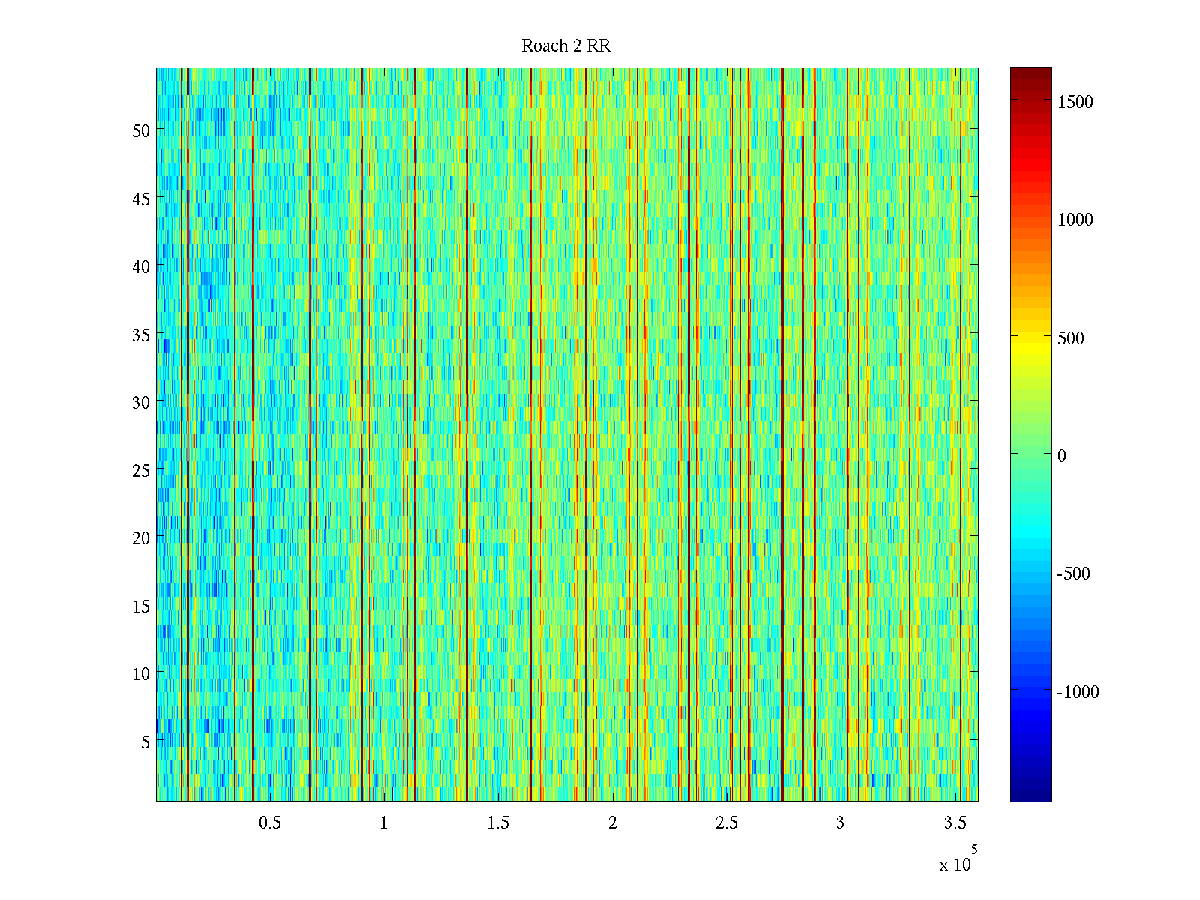This screenshot has width=1200, height=900.
Task: Pick the colorbar tick label 0
Action: [x=1061, y=456]
